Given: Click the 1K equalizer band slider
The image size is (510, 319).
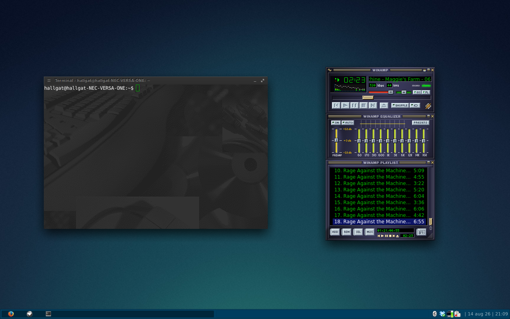Looking at the screenshot, I should (x=388, y=141).
